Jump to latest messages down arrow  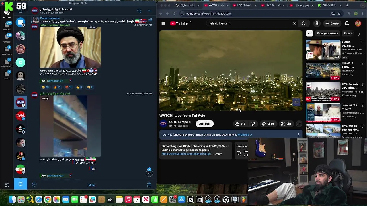(x=149, y=173)
